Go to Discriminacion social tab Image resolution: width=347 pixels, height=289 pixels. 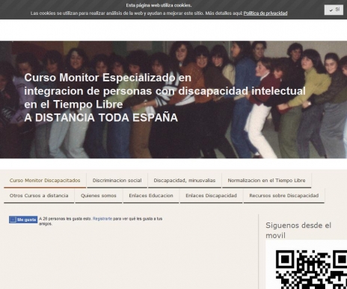click(x=117, y=181)
